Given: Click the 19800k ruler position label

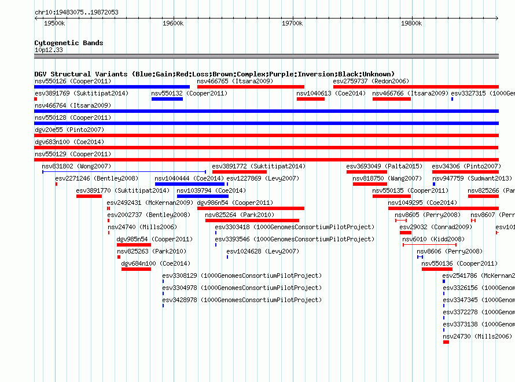Looking at the screenshot, I should (x=411, y=23).
